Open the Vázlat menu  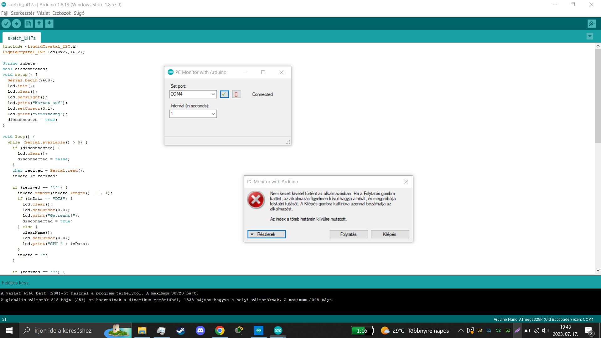click(x=43, y=13)
